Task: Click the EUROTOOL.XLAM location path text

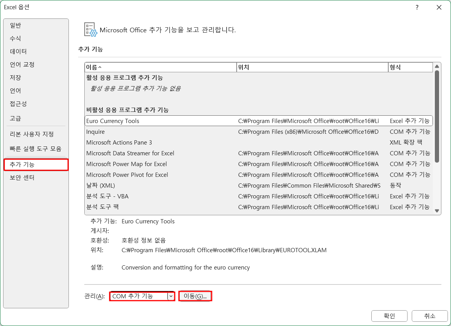Action: 224,250
